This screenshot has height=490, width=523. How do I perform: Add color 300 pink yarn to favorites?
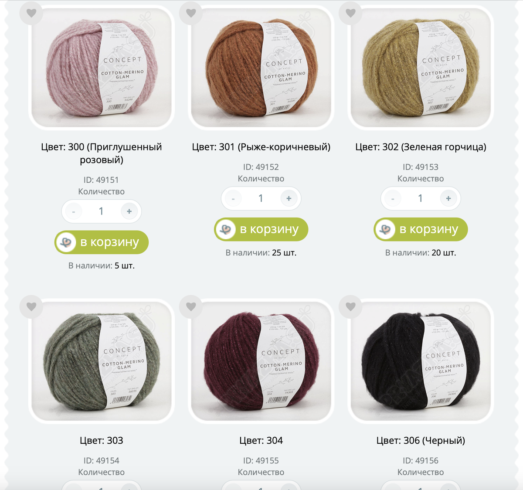pyautogui.click(x=31, y=13)
